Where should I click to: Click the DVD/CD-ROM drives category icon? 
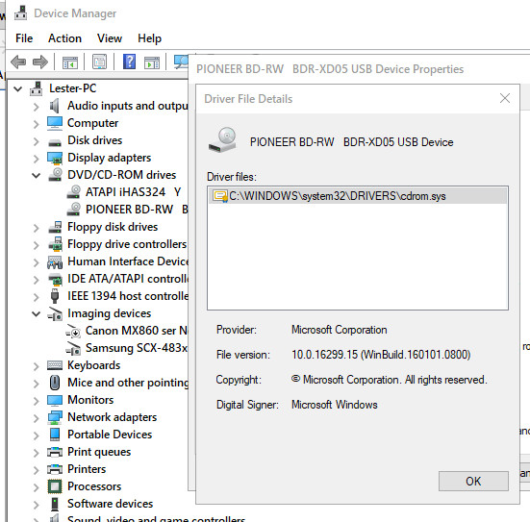click(55, 175)
